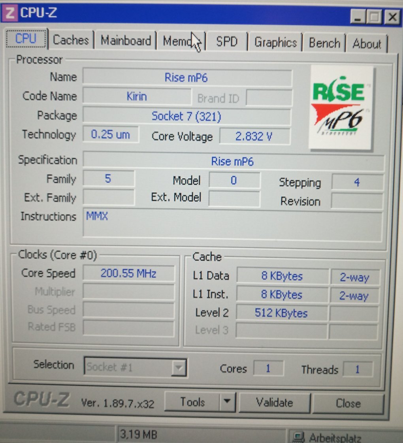Click the Code Name value 'Kirin'

(137, 97)
